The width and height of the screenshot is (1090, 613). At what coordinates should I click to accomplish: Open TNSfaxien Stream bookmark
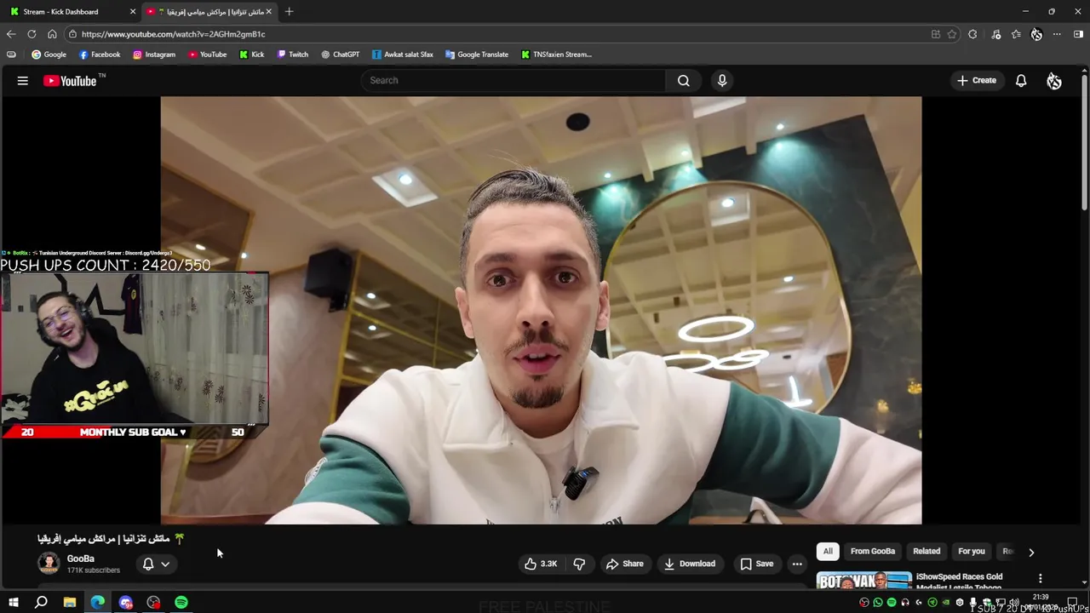(556, 54)
